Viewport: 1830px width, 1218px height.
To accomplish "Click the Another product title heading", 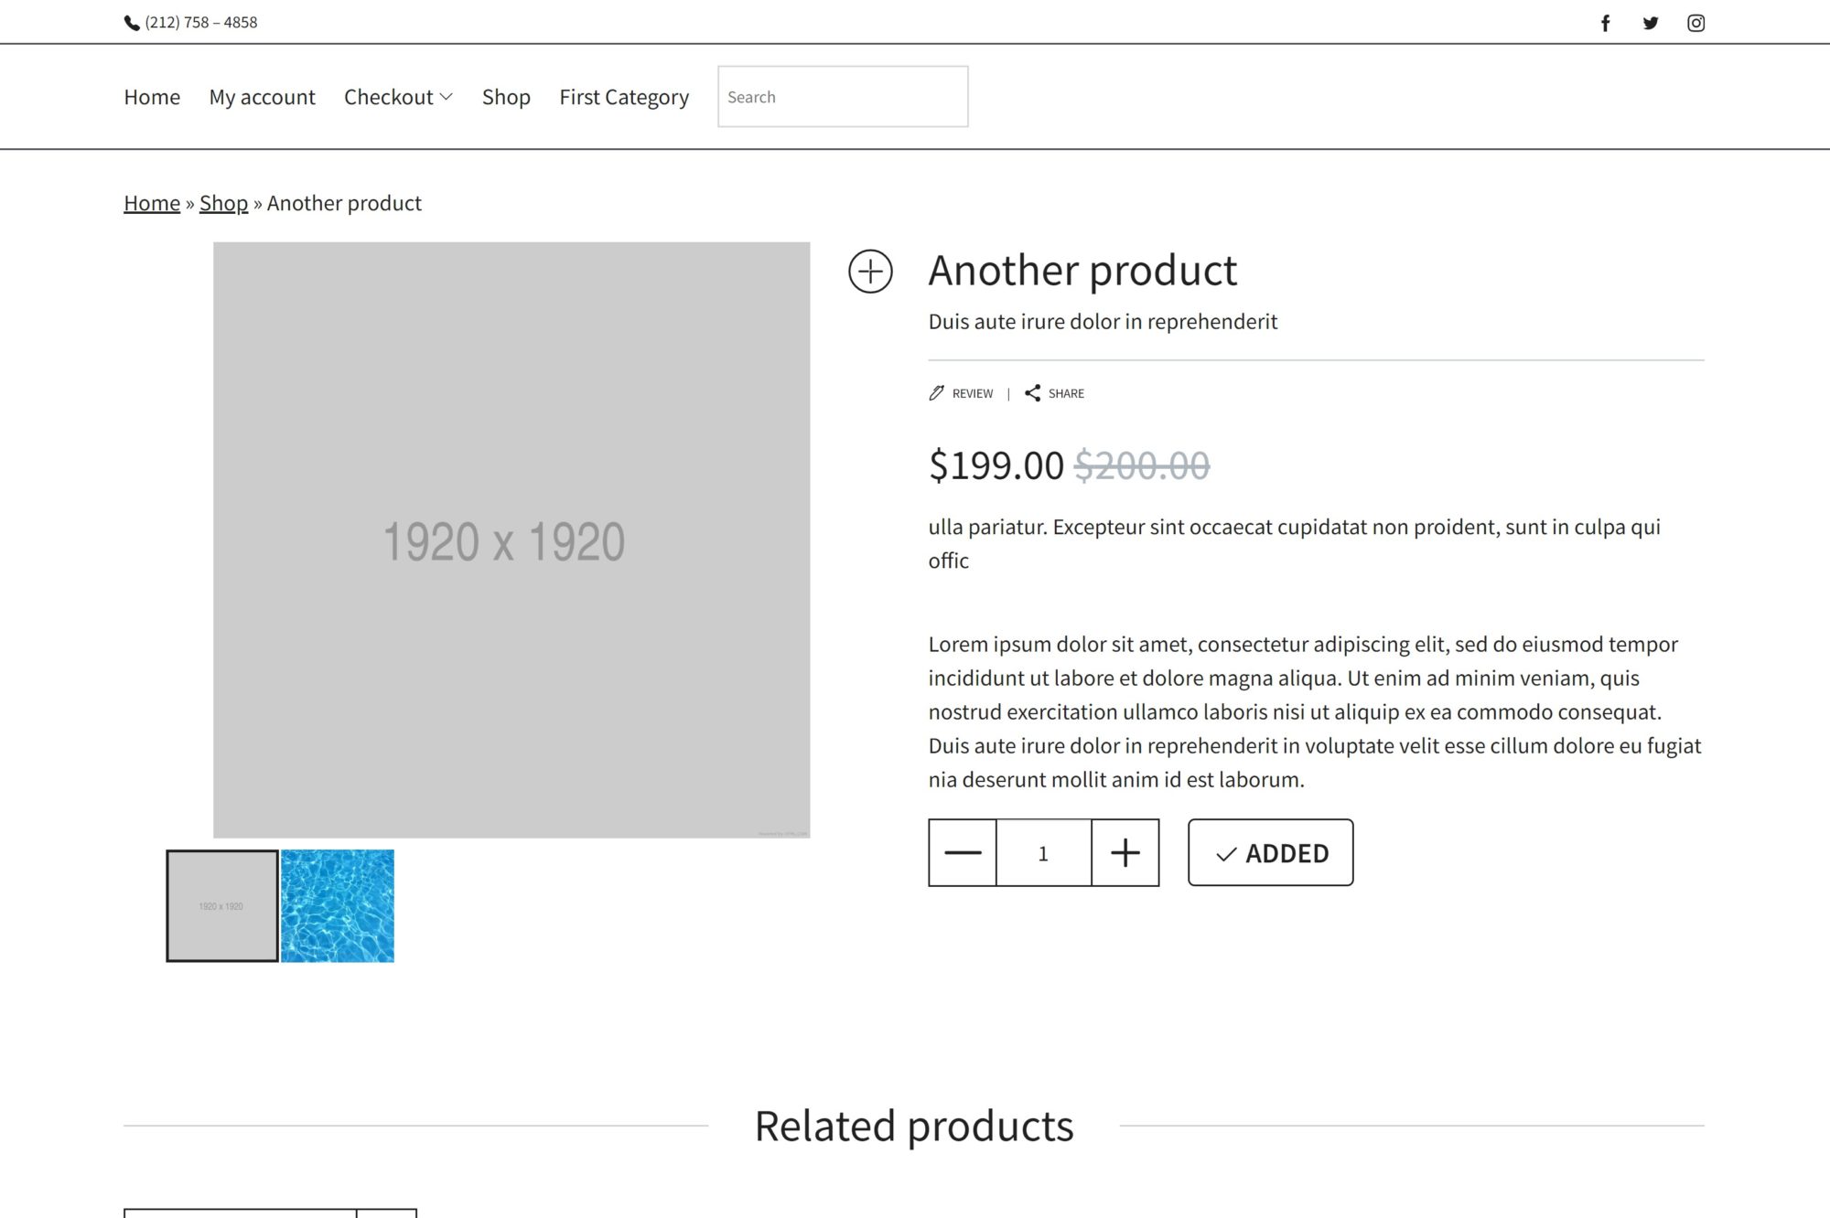I will click(1082, 271).
